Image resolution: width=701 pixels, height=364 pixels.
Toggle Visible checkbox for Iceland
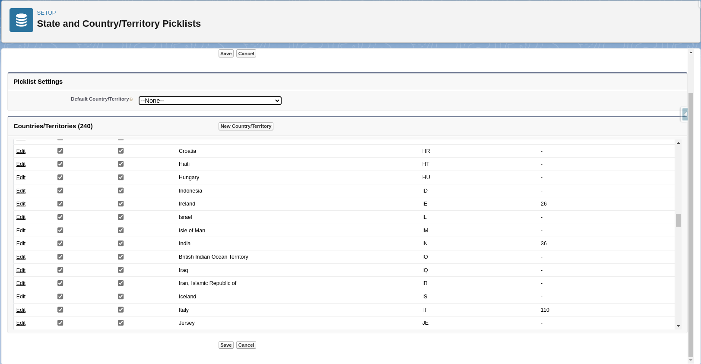121,297
